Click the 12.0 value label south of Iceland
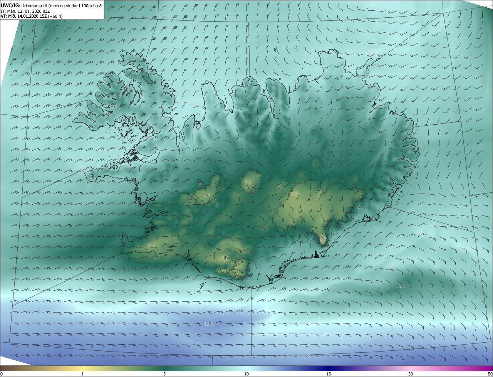Viewport: 493px width, 377px height. 209,324
